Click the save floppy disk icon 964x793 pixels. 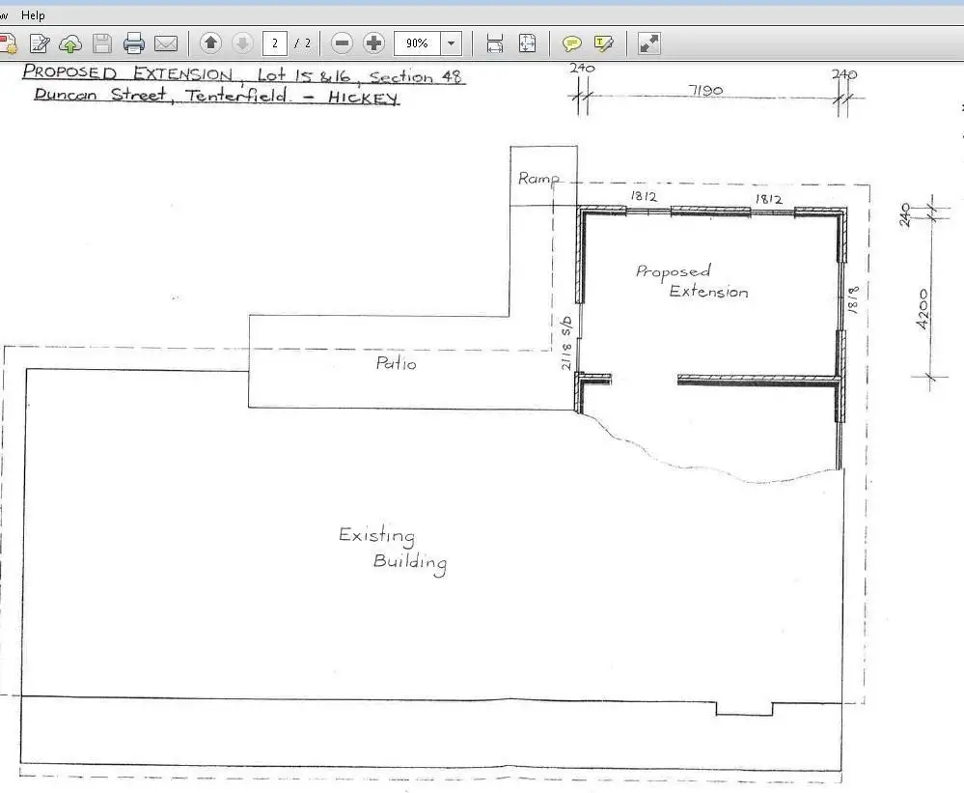click(102, 43)
